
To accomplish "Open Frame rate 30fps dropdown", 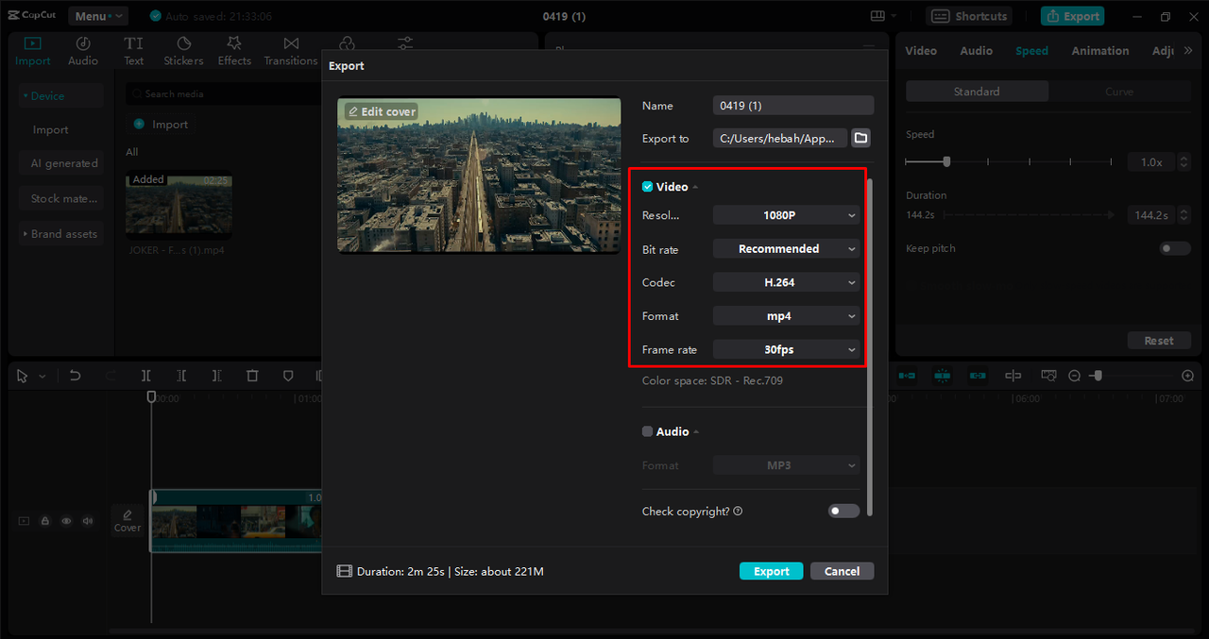I will pos(786,349).
